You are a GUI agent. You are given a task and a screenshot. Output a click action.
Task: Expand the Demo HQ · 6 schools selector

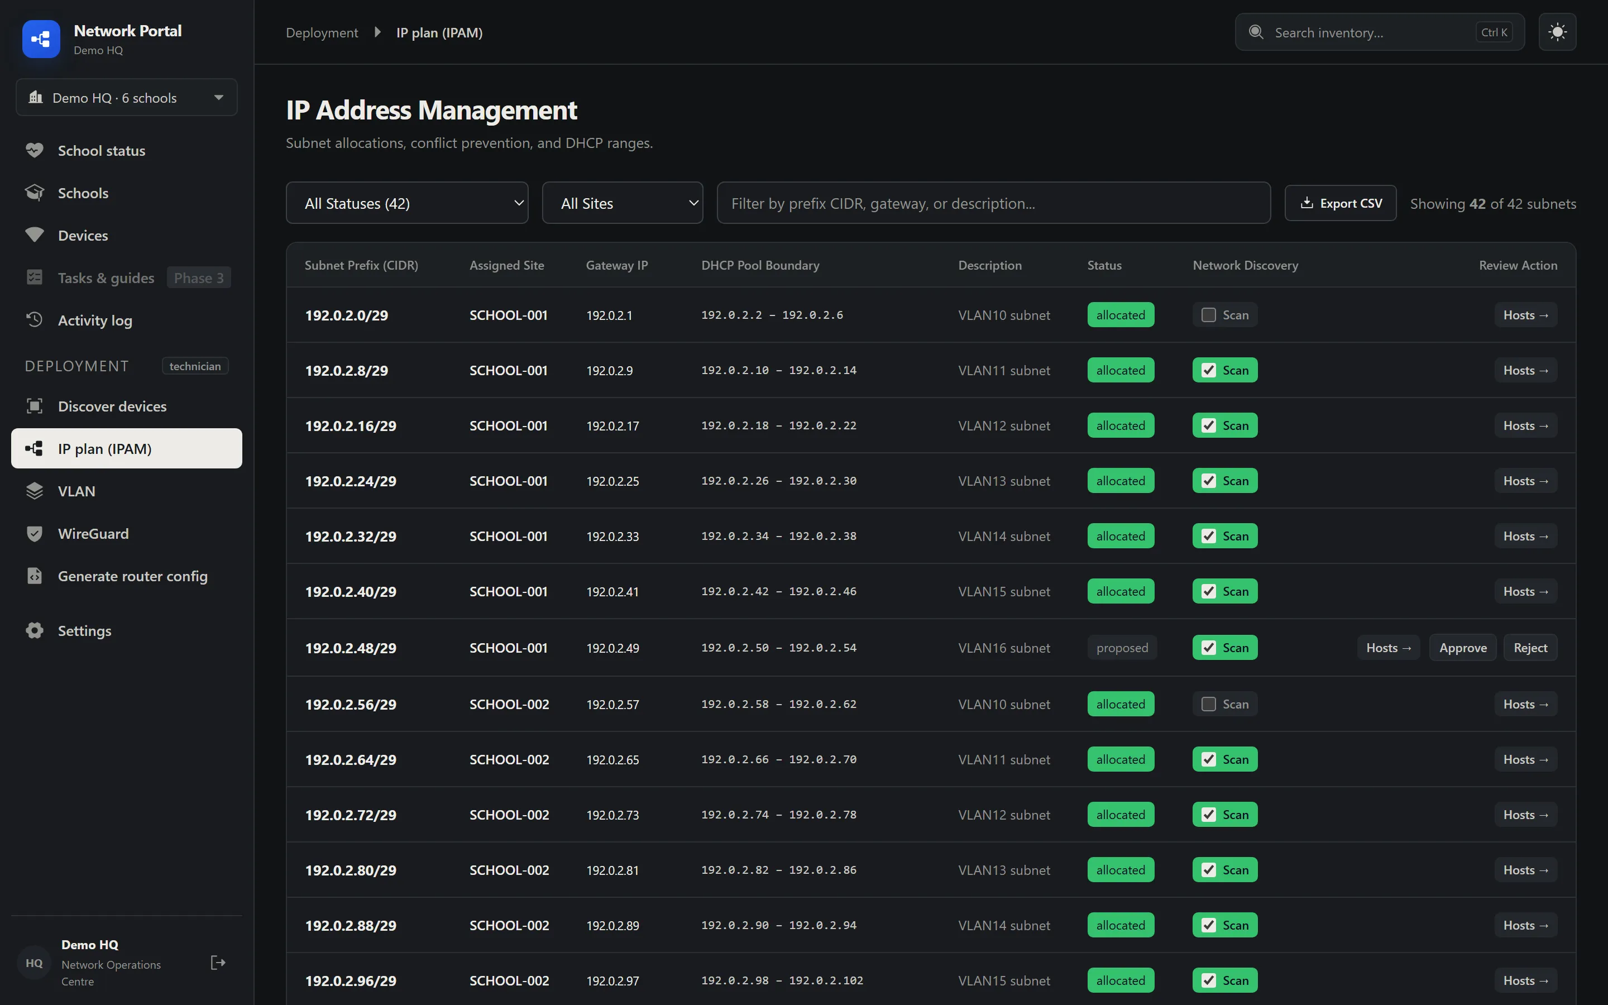(x=126, y=97)
